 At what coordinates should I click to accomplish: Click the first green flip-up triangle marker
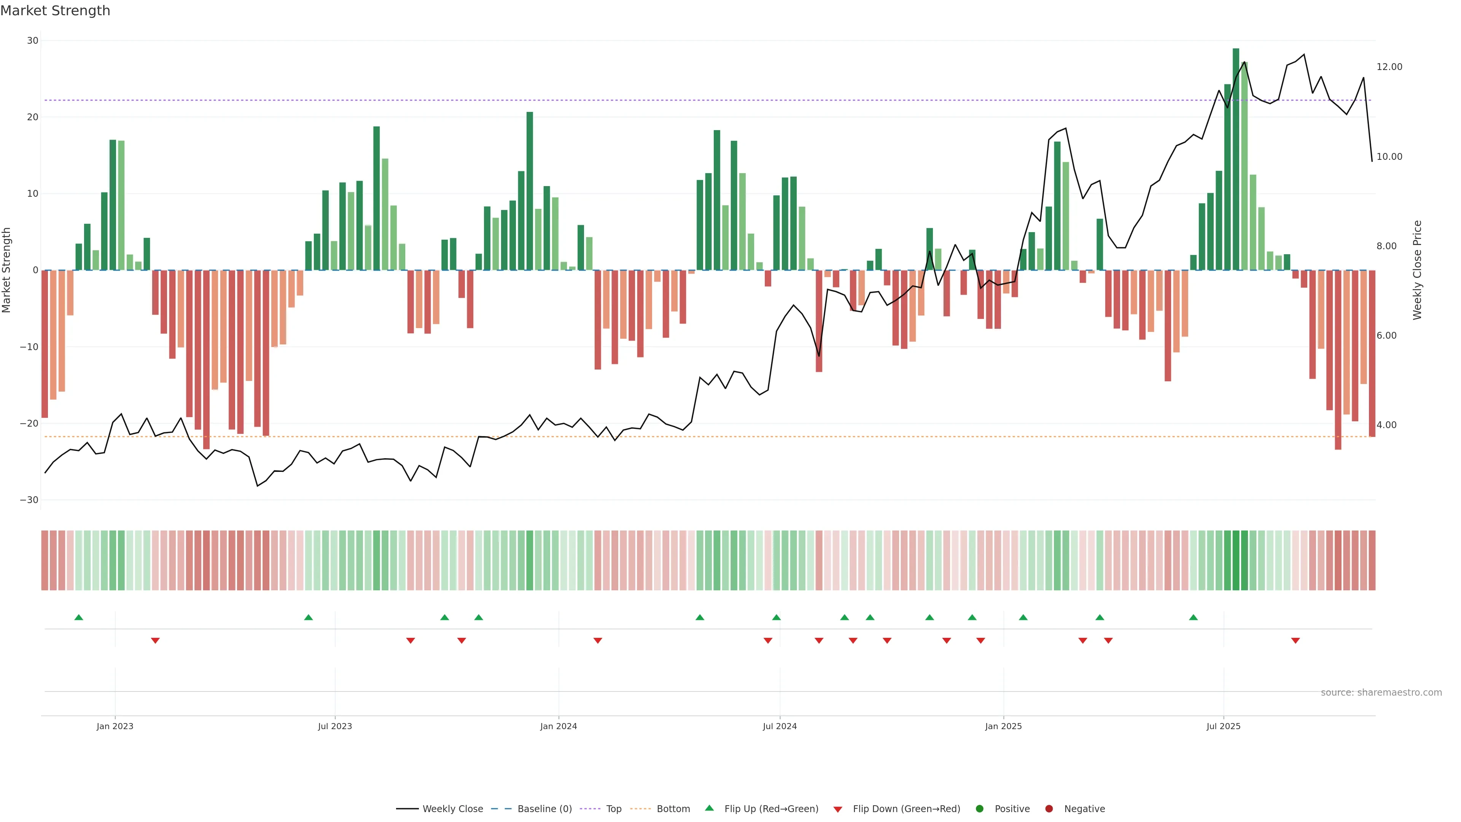79,617
